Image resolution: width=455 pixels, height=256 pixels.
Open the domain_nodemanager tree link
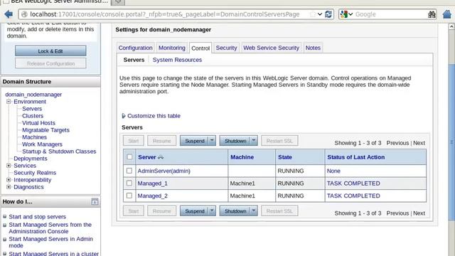pos(33,95)
